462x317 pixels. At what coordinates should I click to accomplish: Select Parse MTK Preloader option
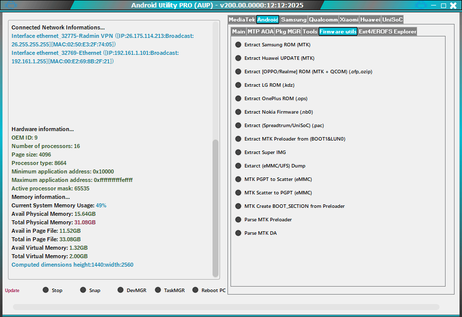tap(263, 220)
